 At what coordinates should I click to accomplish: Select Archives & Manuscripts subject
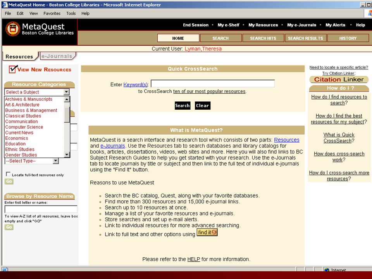pyautogui.click(x=29, y=99)
